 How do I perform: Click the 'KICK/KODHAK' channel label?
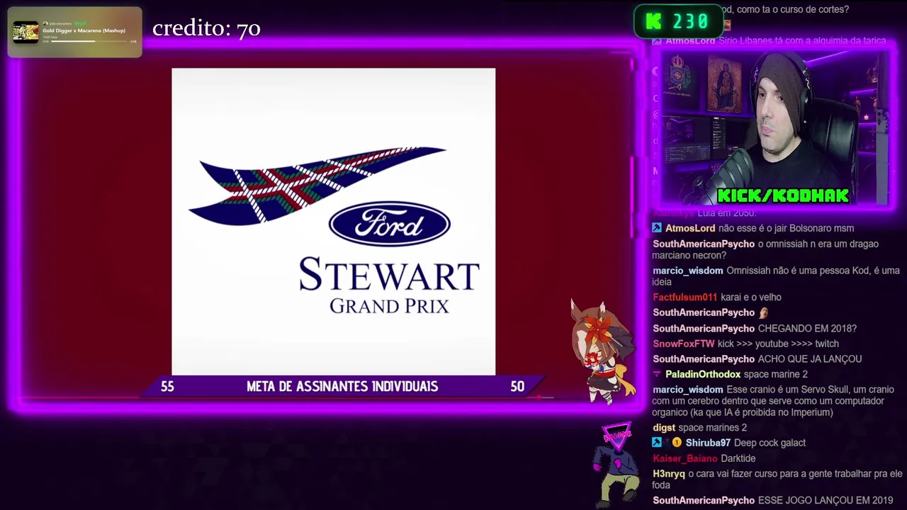pyautogui.click(x=783, y=195)
